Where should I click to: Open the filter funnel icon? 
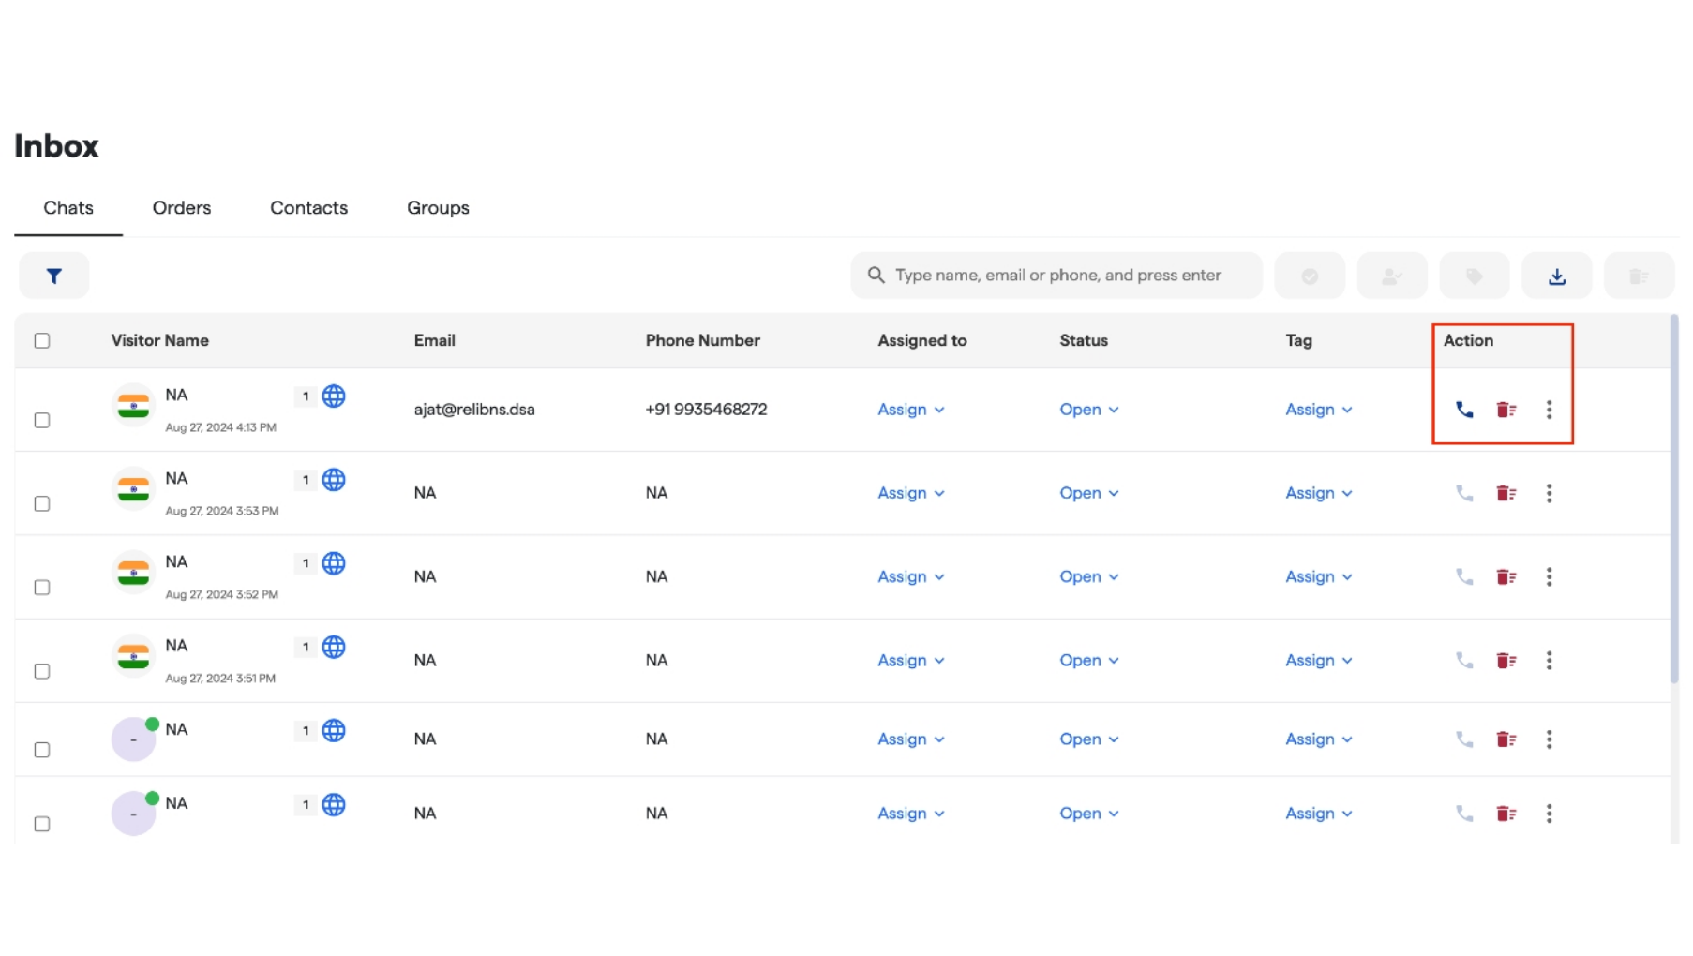pyautogui.click(x=54, y=276)
